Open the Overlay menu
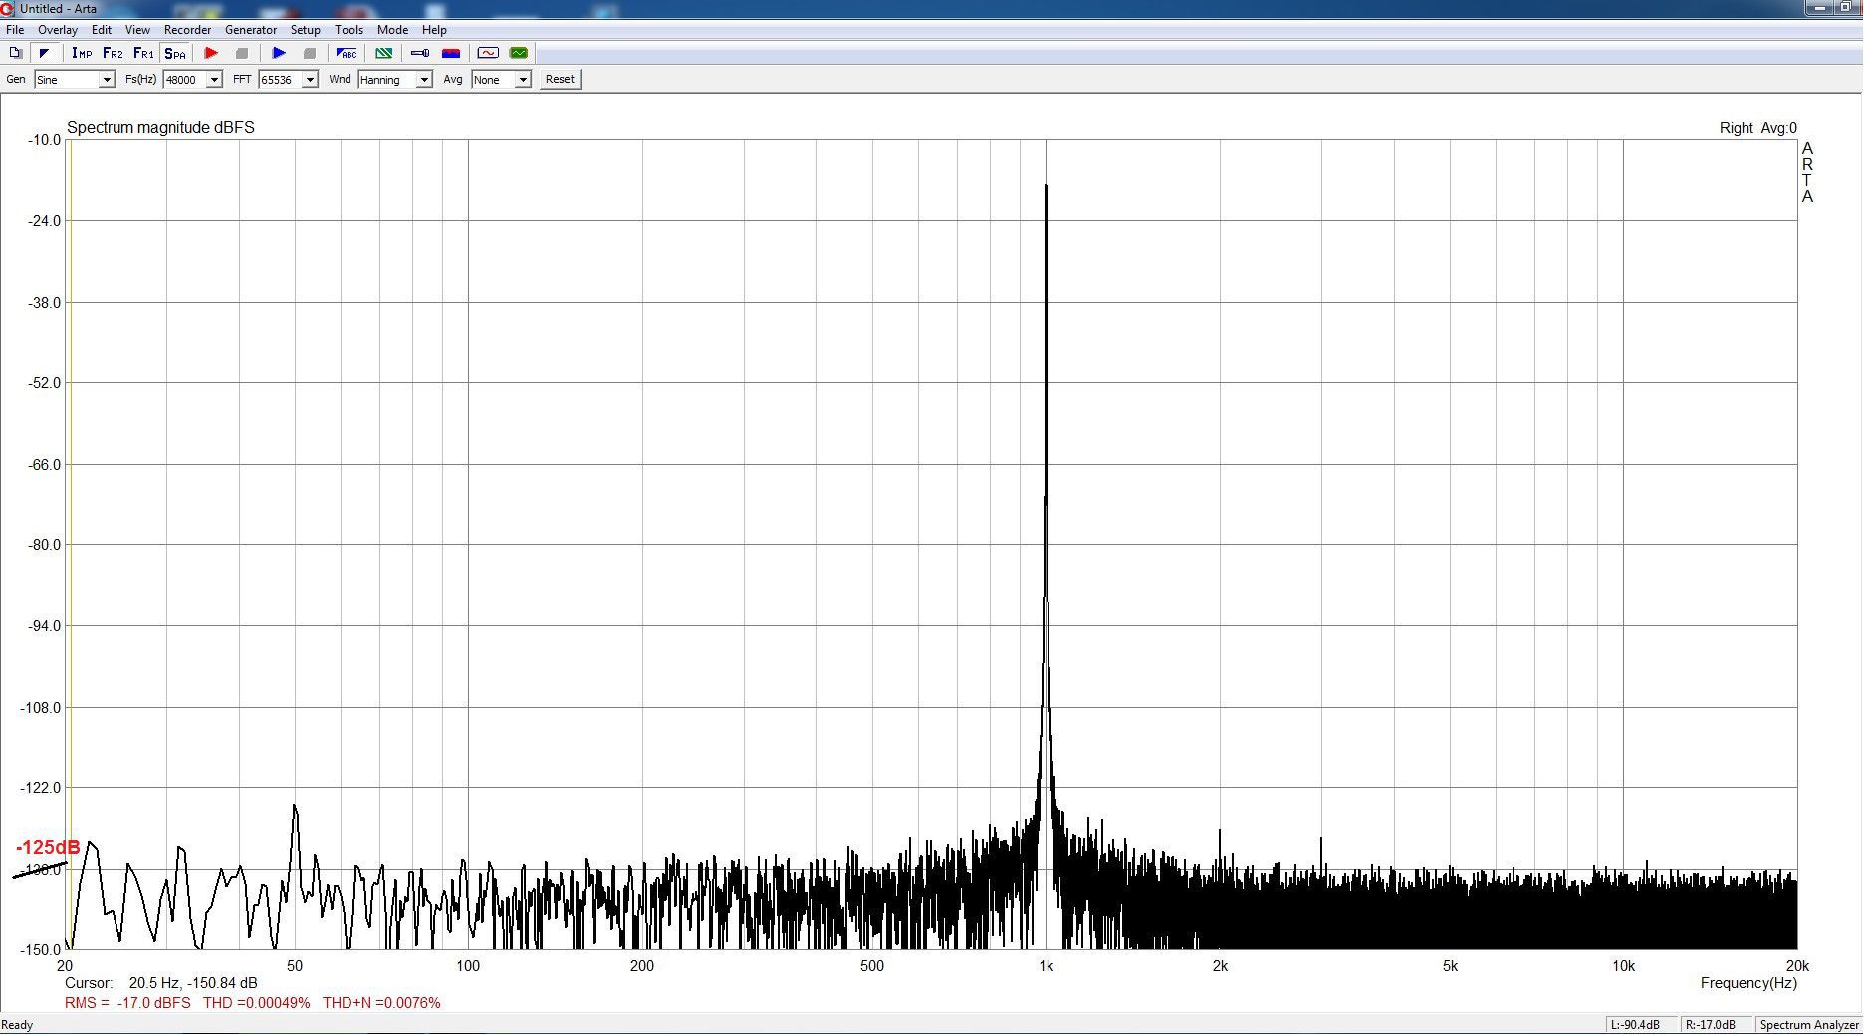The height and width of the screenshot is (1035, 1864). (58, 30)
